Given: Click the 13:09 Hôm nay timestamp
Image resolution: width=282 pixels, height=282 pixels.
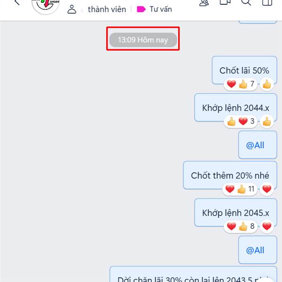Looking at the screenshot, I should (x=143, y=40).
